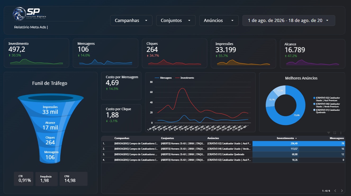Click the CRIATIVO 02 Azul Premium legend item
This screenshot has width=351, height=196.
pyautogui.click(x=327, y=99)
